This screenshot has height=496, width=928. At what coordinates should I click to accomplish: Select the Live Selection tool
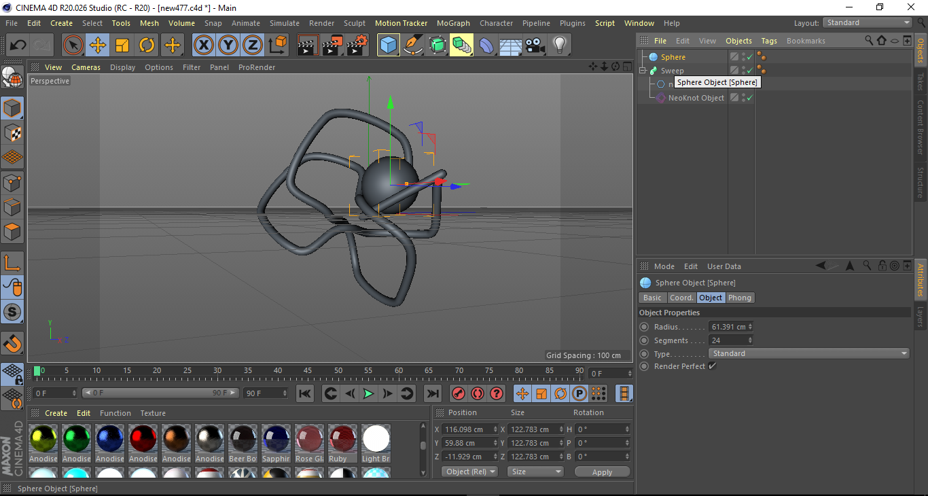73,46
